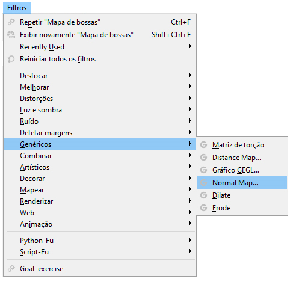Click the G icon next to Dilate
This screenshot has width=293, height=282.
point(203,195)
